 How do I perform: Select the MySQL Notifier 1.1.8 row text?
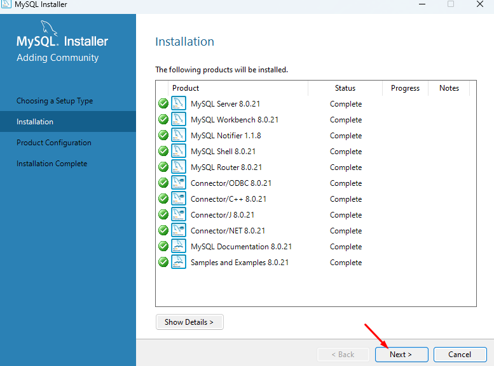coord(226,136)
